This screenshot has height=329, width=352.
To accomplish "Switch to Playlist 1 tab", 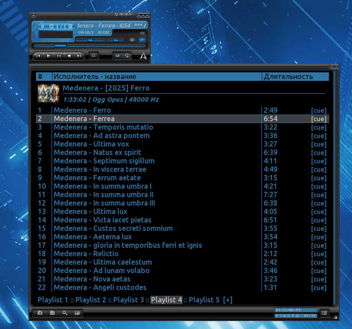I will tap(53, 300).
